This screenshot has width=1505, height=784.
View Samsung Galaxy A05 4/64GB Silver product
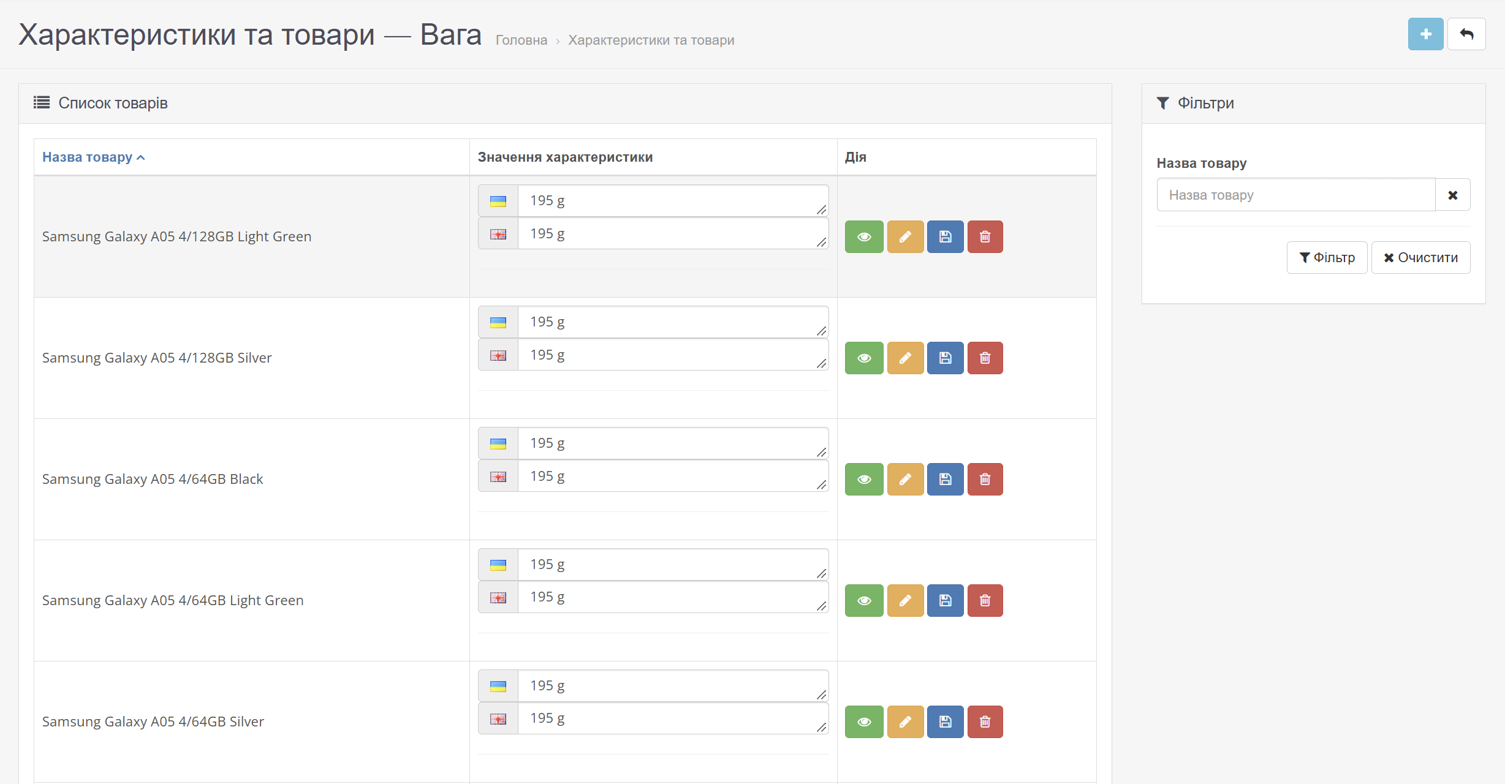click(x=864, y=722)
